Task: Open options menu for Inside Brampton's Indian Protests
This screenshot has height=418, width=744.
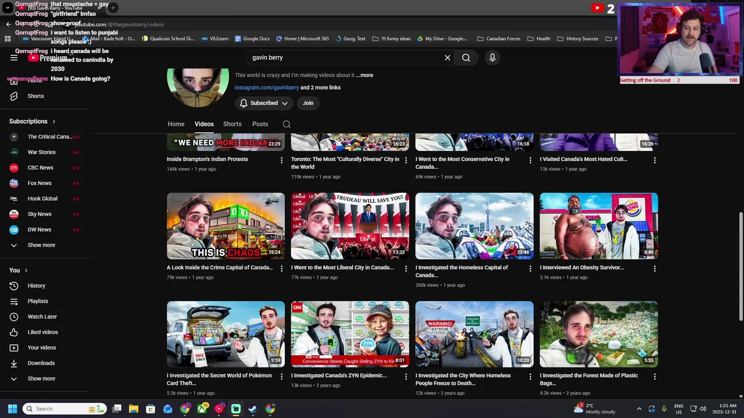Action: pos(281,160)
